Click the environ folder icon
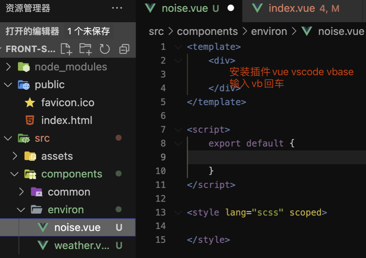The height and width of the screenshot is (258, 366). pos(37,210)
